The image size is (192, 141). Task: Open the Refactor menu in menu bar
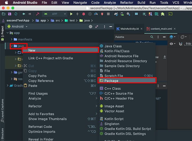[127, 3]
